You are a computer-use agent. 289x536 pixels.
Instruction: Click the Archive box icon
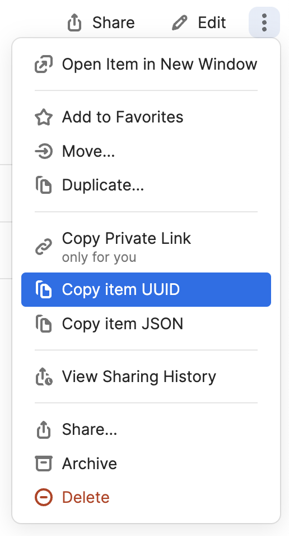coord(44,464)
